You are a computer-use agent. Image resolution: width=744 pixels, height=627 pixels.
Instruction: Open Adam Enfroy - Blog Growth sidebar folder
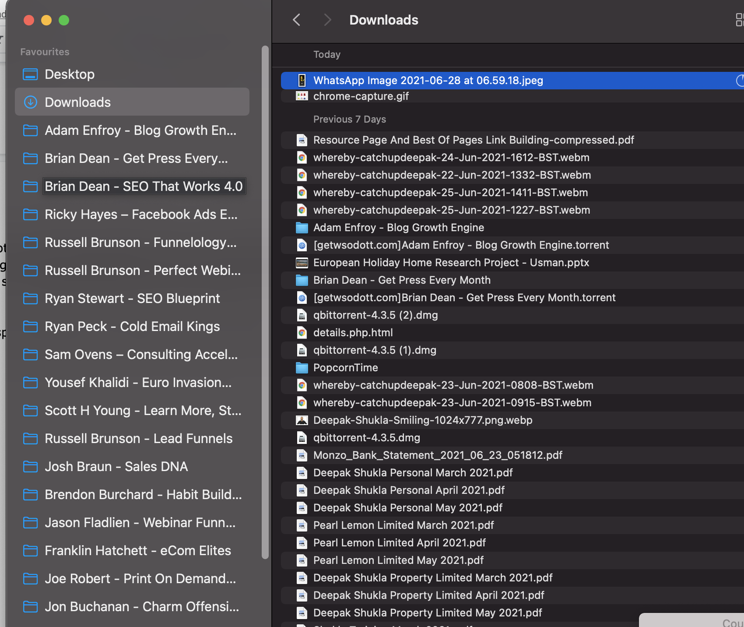(x=132, y=130)
